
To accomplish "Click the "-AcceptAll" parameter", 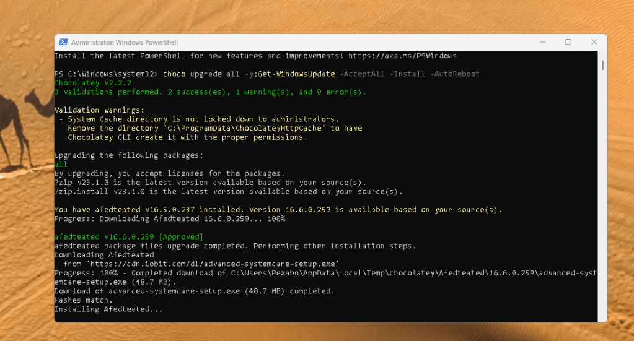I will tap(362, 74).
